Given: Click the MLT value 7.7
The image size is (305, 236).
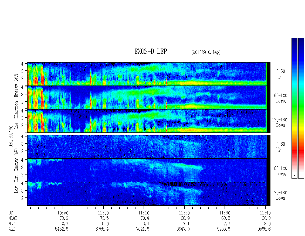Looking at the screenshot, I should [227, 224].
